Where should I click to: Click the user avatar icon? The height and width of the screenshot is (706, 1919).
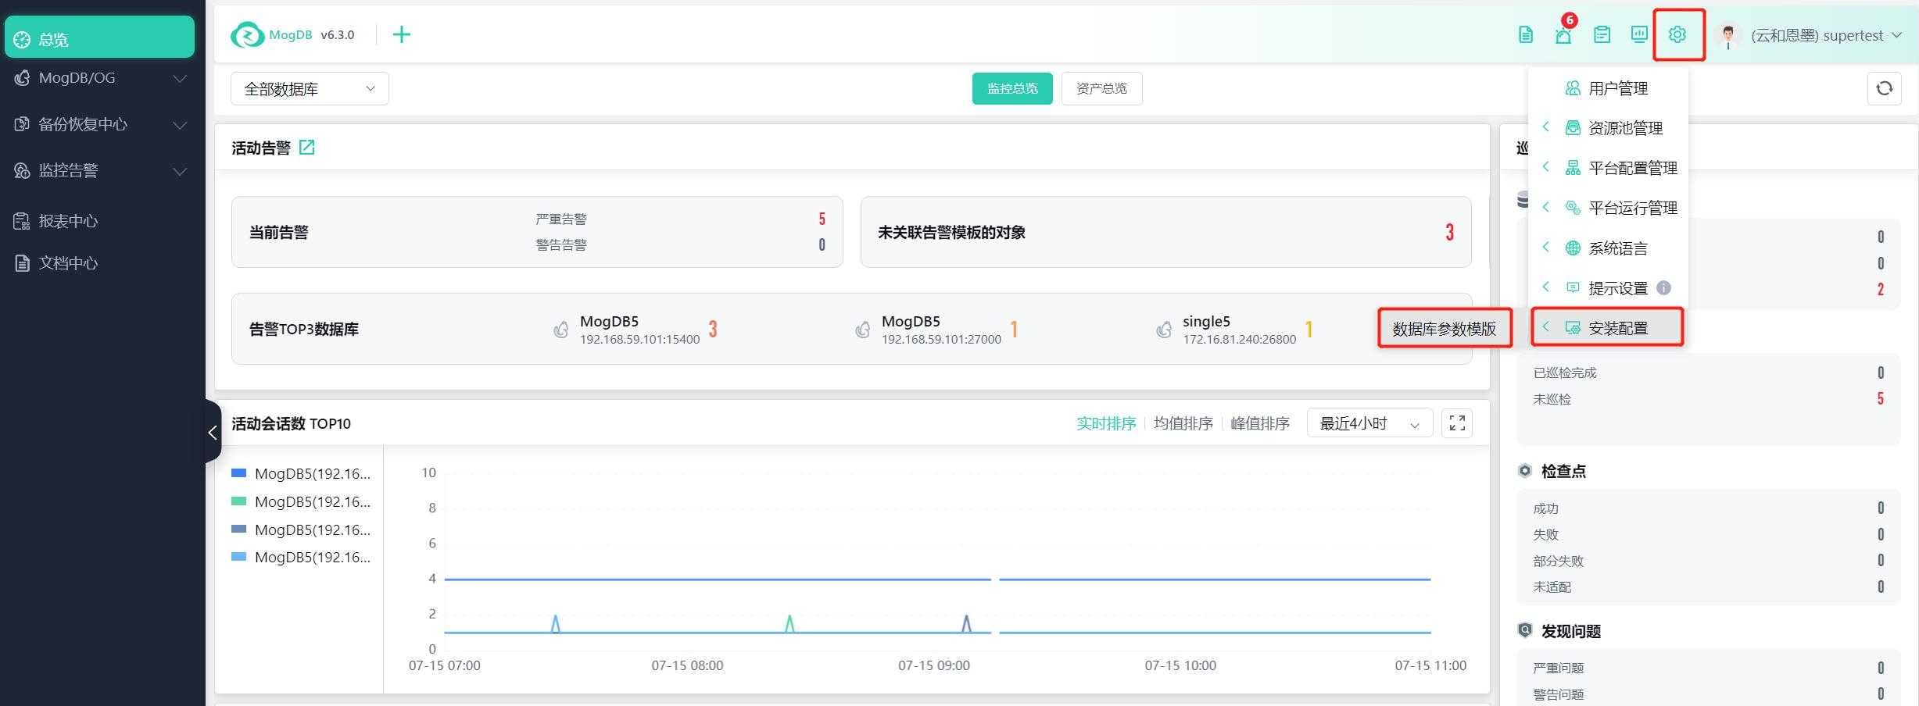point(1728,36)
